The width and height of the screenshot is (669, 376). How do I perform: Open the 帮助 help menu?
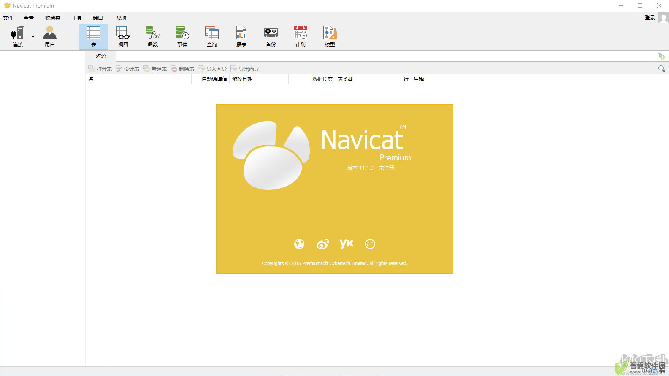[121, 18]
